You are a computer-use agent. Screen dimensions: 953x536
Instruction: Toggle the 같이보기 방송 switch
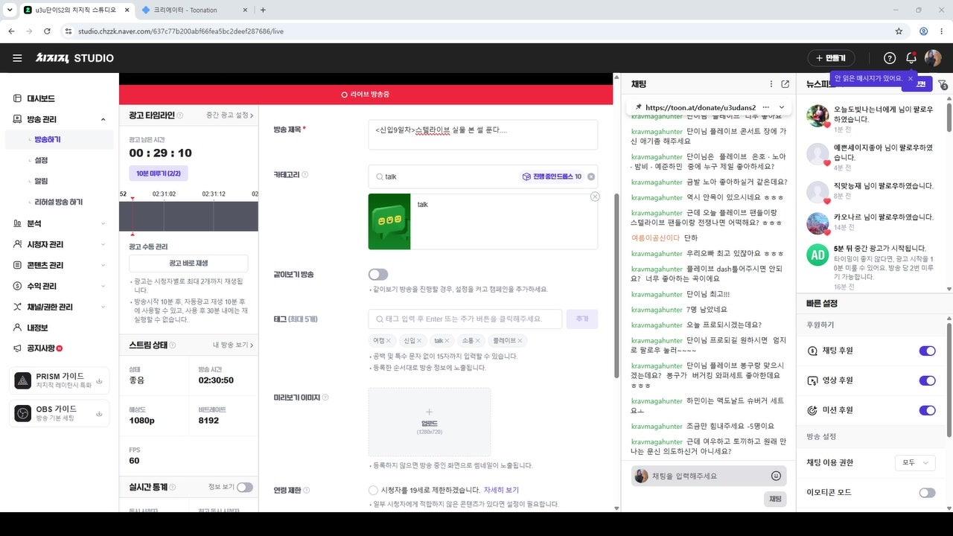coord(378,274)
